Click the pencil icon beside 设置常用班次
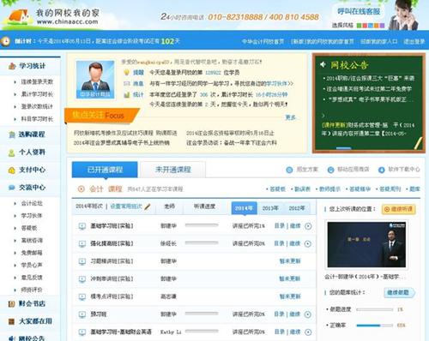429x341 pixels. tap(148, 206)
